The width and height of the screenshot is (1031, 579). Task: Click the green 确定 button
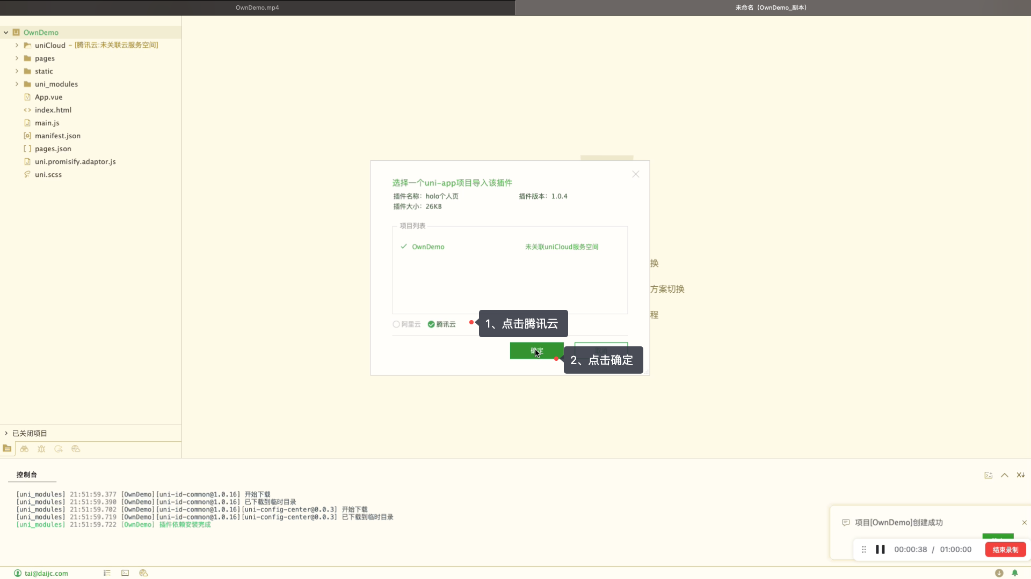coord(536,351)
